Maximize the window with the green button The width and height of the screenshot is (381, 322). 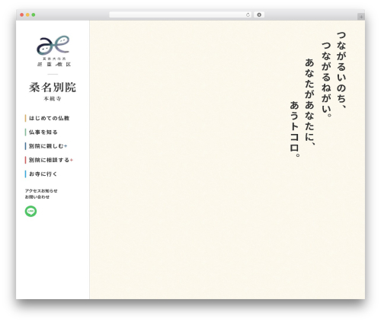click(x=34, y=15)
